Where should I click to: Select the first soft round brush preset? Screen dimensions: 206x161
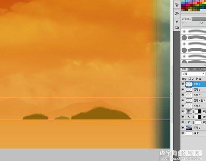[194, 31]
